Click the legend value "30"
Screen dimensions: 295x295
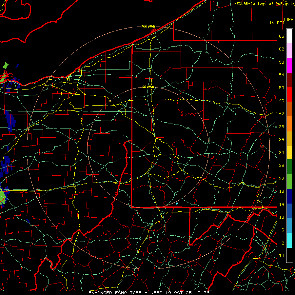[x=282, y=152]
